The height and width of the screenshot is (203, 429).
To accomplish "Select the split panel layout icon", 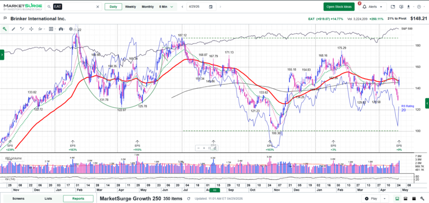I will pyautogui.click(x=398, y=198).
